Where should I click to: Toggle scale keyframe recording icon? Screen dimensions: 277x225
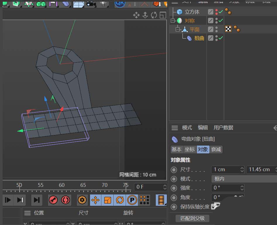click(108, 200)
